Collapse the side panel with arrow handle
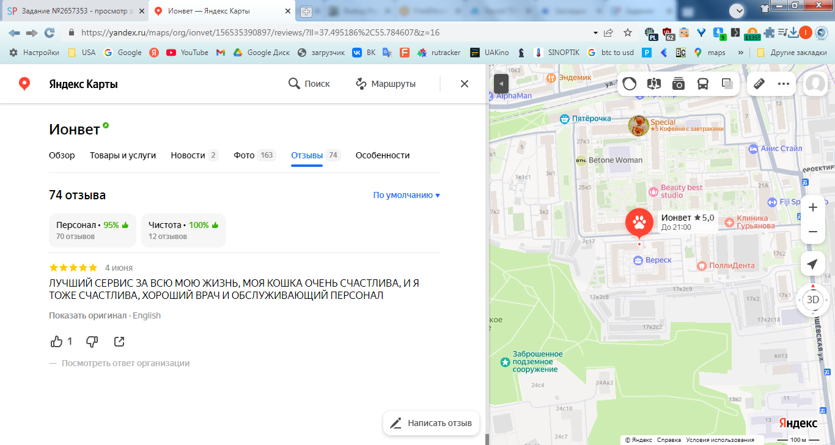This screenshot has width=835, height=445. (x=501, y=84)
